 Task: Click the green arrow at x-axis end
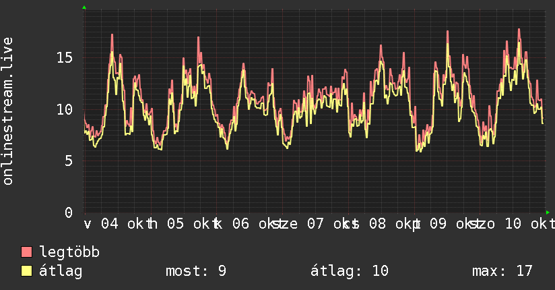click(x=548, y=212)
